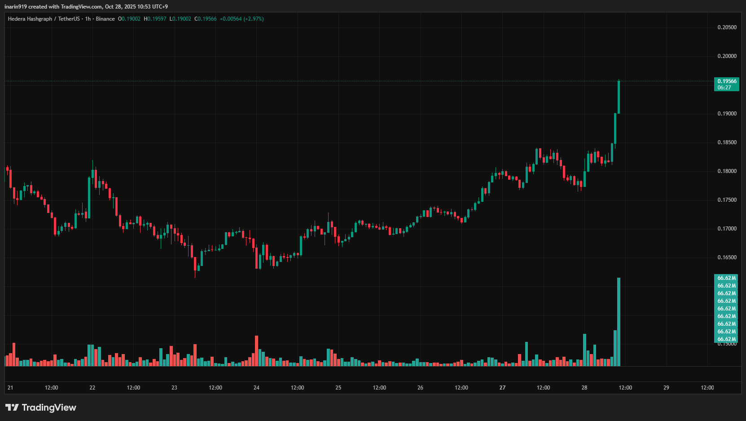Viewport: 746px width, 421px height.
Task: Click the TradingView wordmark text
Action: click(x=49, y=408)
